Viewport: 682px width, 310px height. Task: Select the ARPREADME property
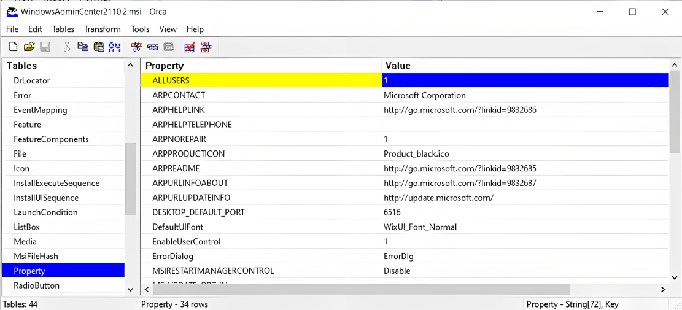point(262,168)
